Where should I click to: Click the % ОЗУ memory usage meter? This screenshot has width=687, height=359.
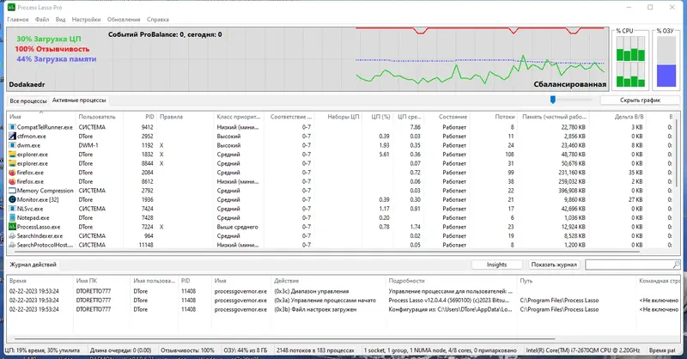(x=666, y=61)
